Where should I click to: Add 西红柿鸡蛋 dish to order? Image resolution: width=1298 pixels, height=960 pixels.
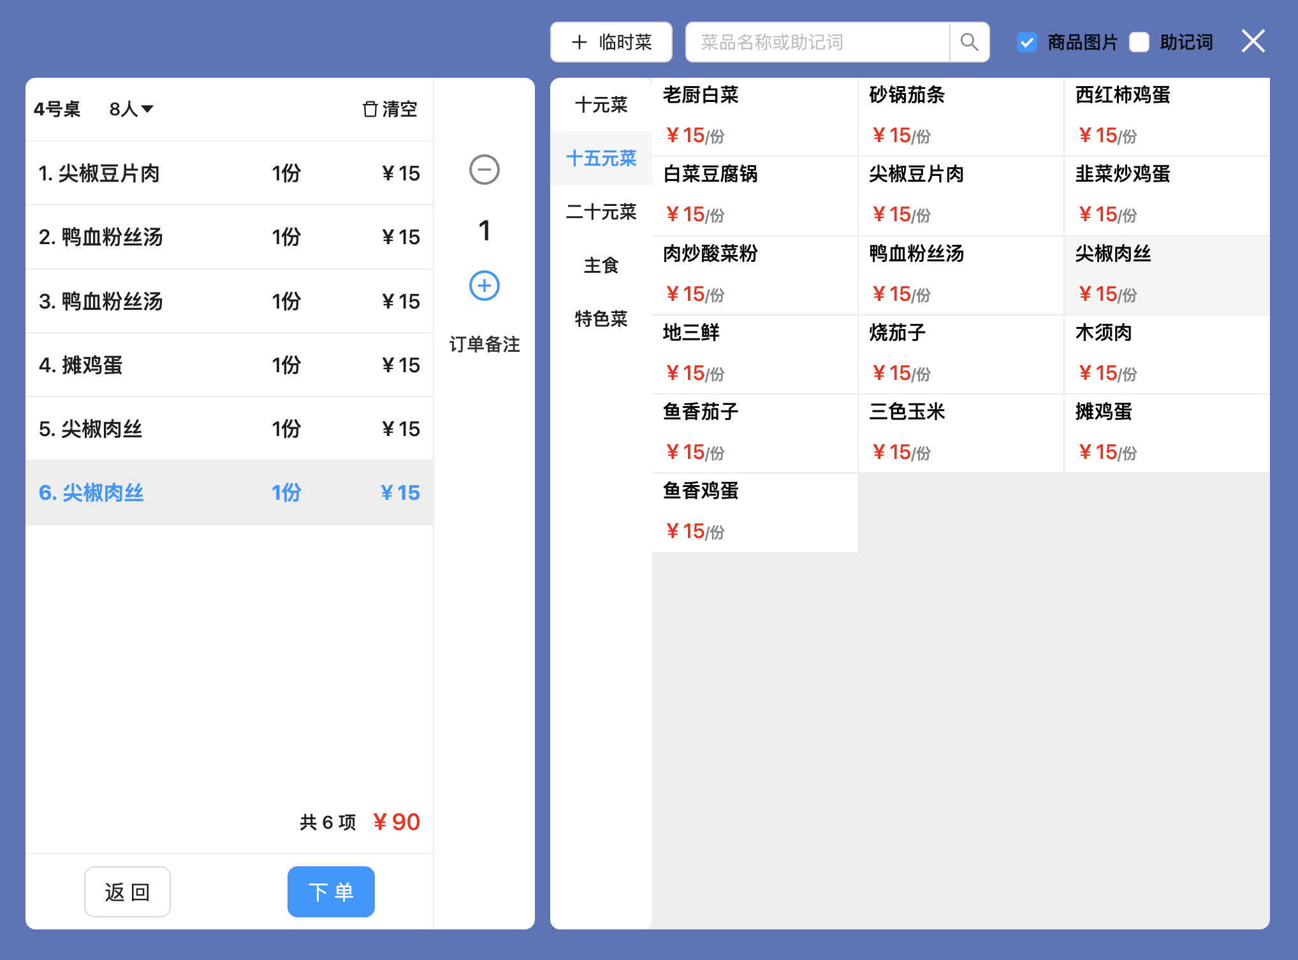click(x=1165, y=116)
